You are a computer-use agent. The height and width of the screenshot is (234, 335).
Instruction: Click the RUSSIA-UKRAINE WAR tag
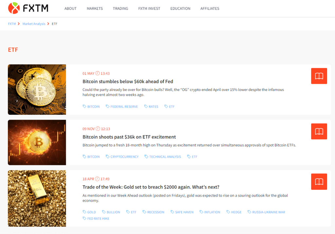coord(266,212)
